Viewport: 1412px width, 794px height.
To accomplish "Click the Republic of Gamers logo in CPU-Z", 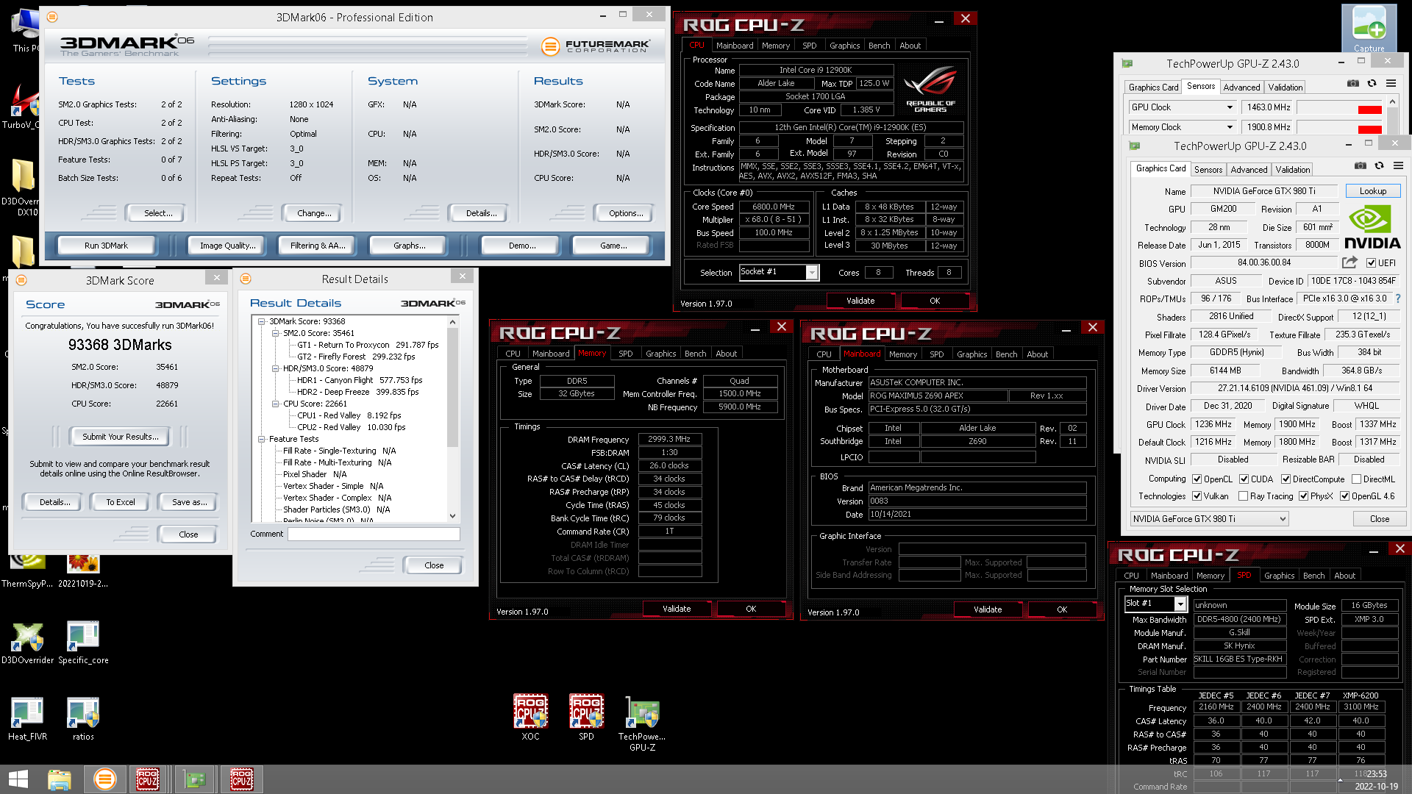I will 930,90.
